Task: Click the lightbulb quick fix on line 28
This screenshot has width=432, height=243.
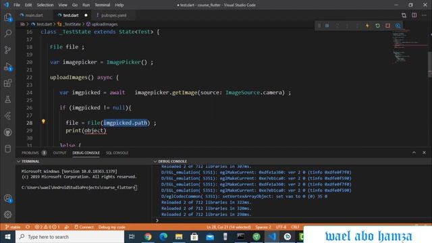Action: tap(43, 122)
